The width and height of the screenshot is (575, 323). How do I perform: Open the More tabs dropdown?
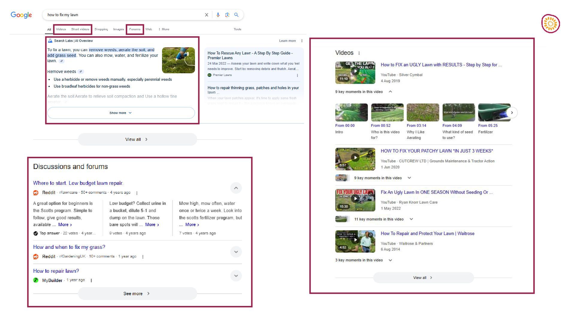click(x=164, y=29)
